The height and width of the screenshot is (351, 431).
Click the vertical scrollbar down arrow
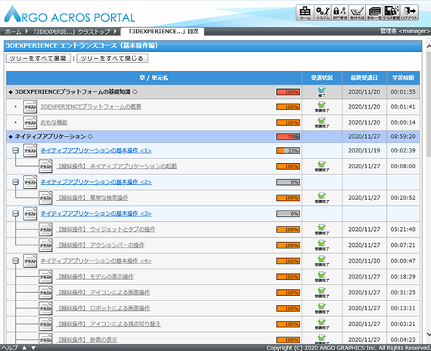[x=428, y=334]
